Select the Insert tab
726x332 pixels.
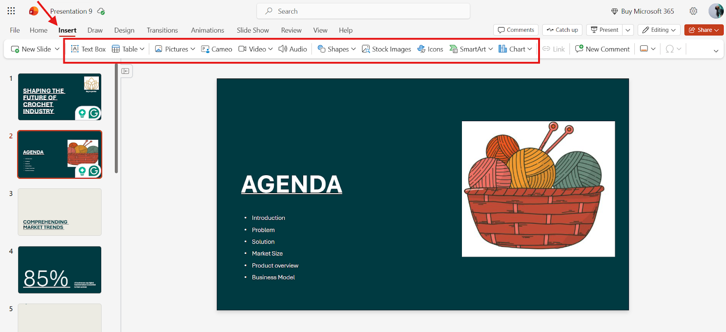[67, 30]
